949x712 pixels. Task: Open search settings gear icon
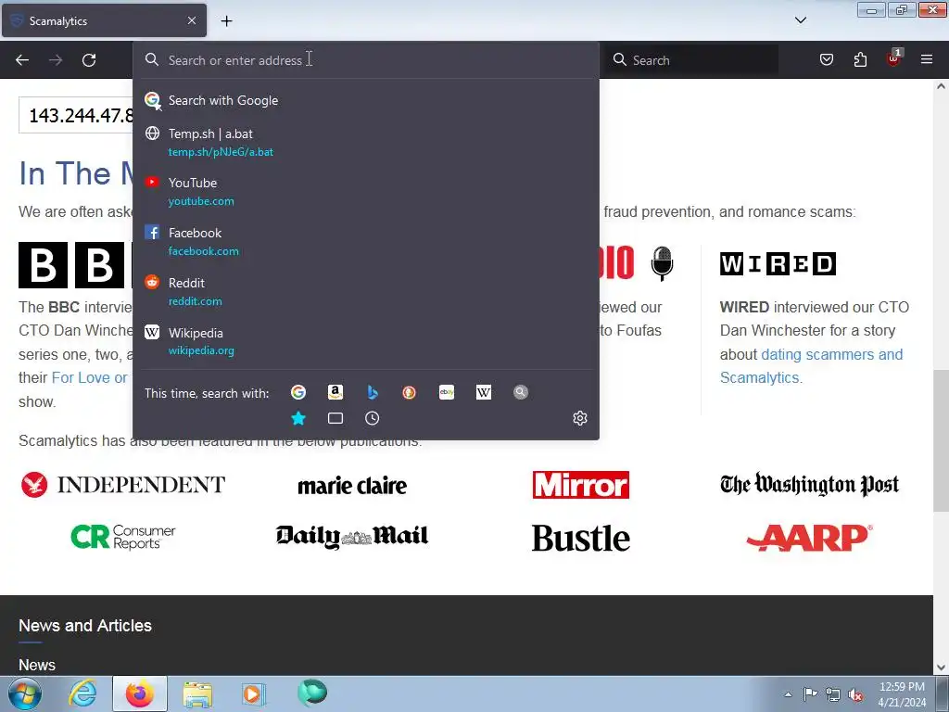580,418
